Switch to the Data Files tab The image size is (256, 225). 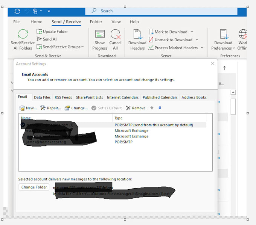click(42, 97)
